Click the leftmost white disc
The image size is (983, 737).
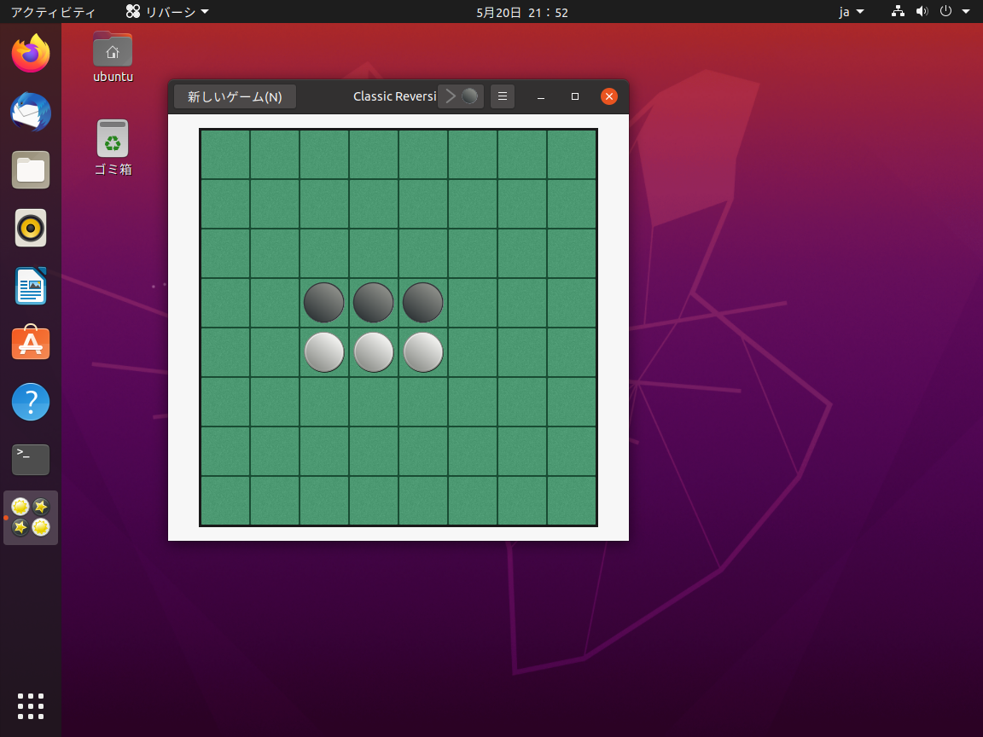324,352
